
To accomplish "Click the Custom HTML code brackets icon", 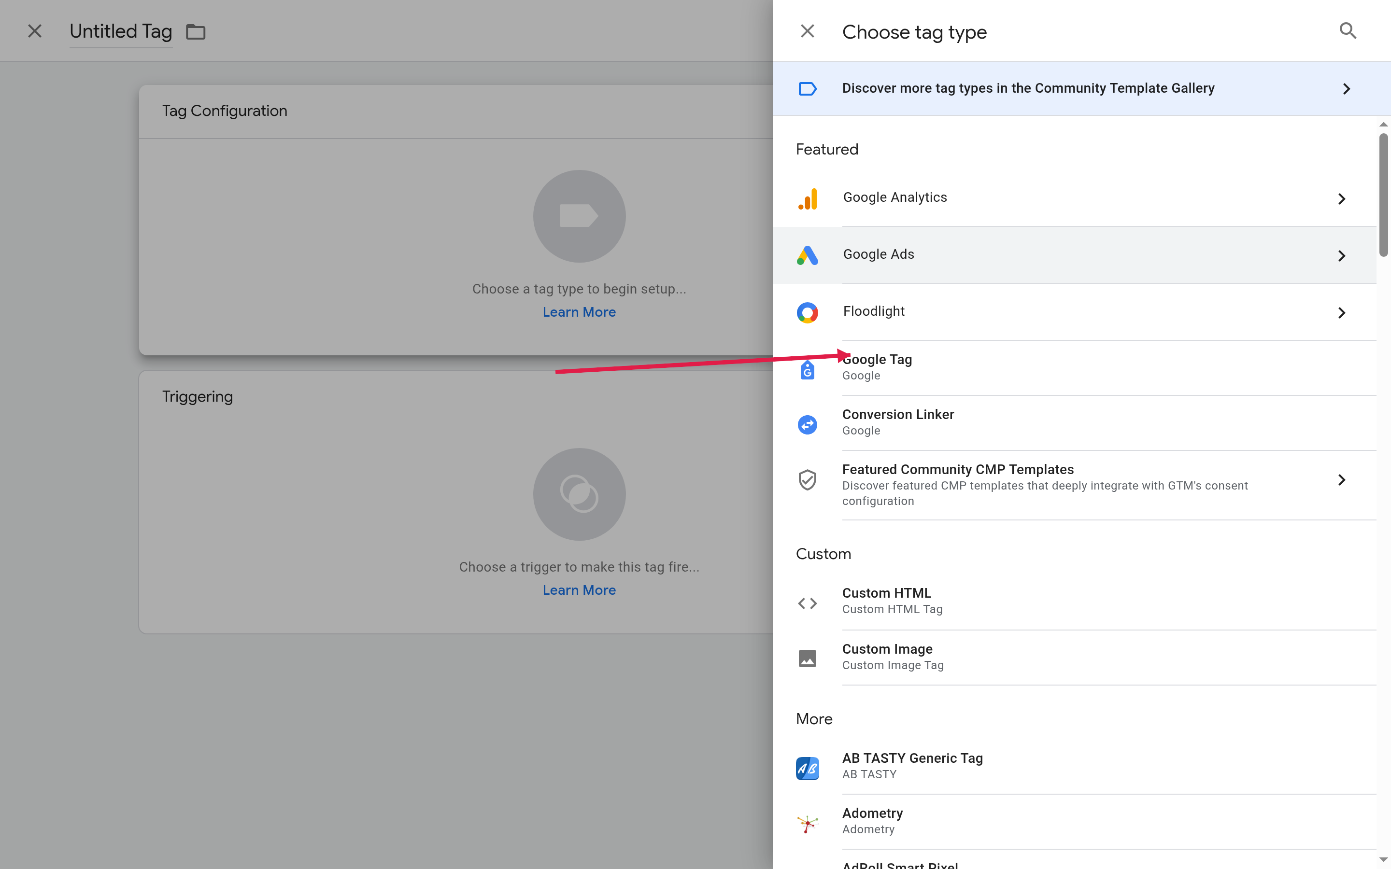I will (x=807, y=603).
